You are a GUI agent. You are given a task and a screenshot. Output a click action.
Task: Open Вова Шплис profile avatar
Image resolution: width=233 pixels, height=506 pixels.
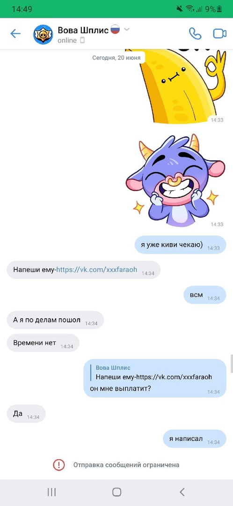(43, 34)
